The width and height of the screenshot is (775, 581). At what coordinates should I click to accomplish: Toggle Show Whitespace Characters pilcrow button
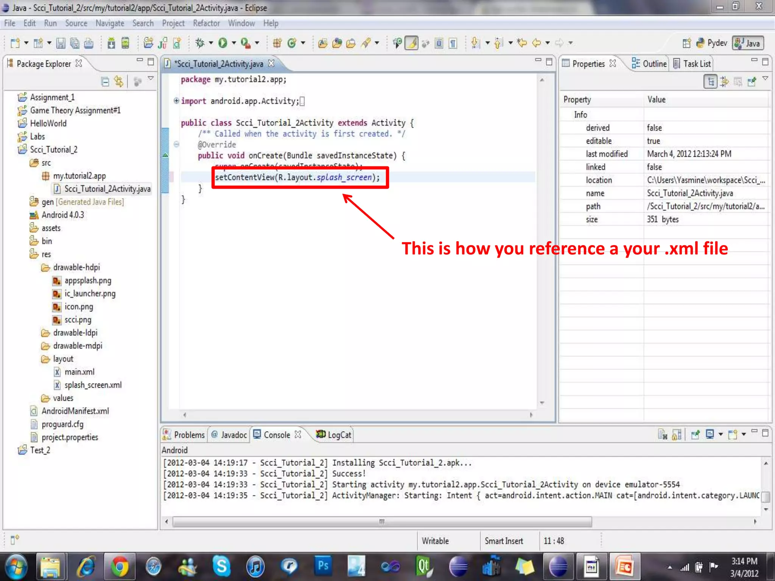pyautogui.click(x=453, y=43)
